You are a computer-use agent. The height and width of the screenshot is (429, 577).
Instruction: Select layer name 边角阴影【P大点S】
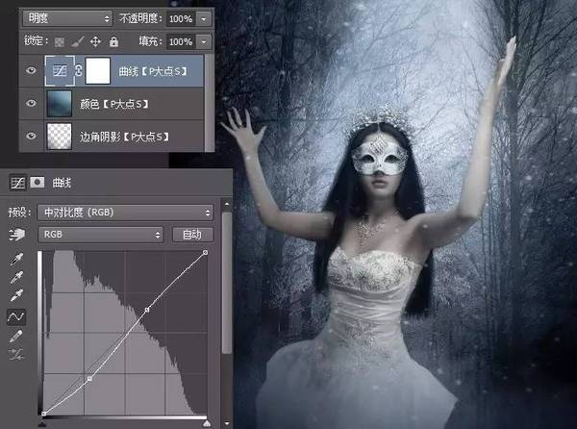124,137
